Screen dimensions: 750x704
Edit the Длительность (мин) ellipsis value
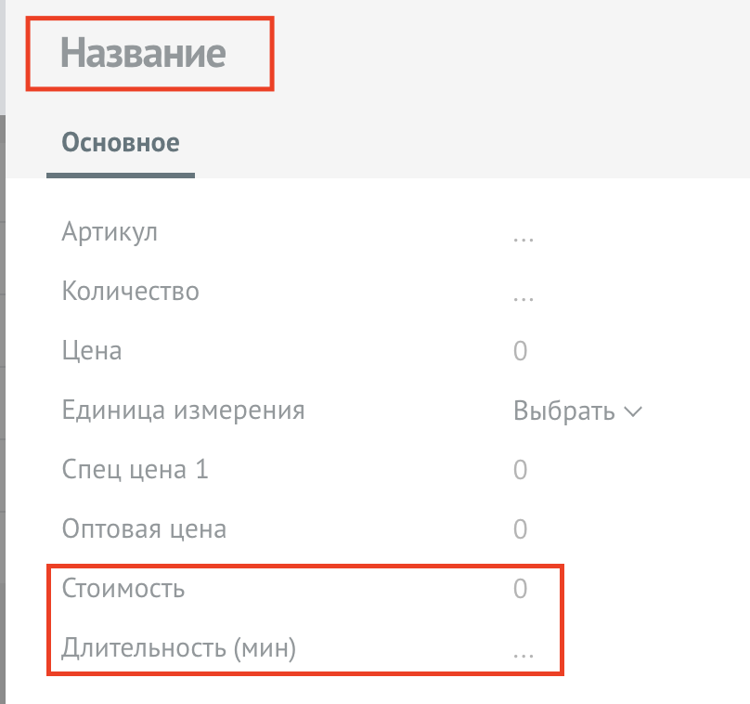[524, 649]
